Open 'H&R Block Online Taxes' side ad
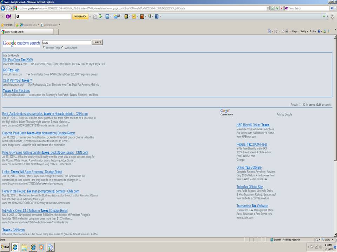 tap(253, 125)
